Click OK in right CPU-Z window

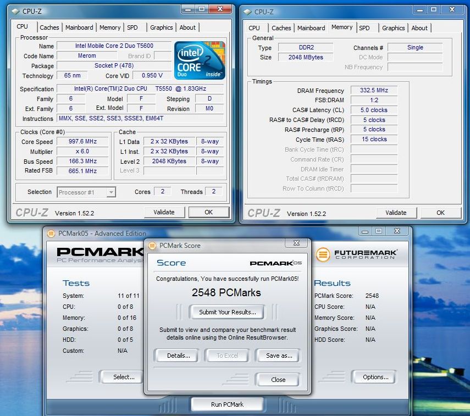pyautogui.click(x=441, y=213)
